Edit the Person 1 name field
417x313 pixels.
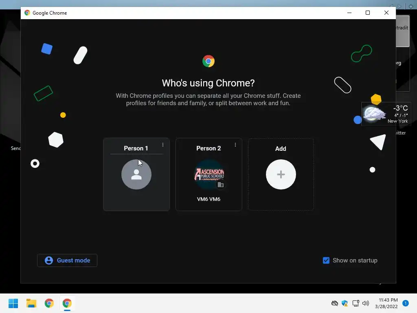(x=136, y=148)
